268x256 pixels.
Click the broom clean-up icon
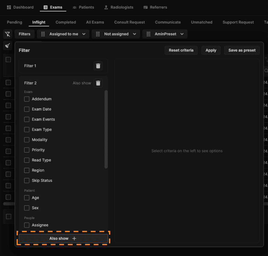(8, 45)
